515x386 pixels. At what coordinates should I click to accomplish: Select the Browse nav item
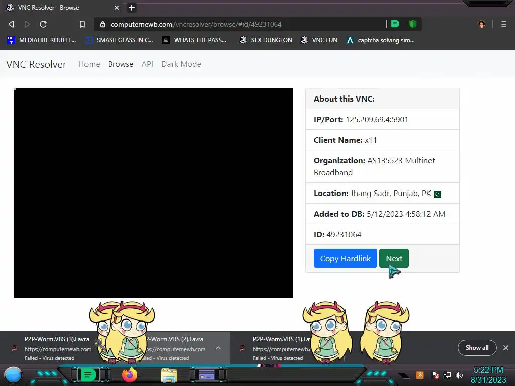[x=121, y=64]
